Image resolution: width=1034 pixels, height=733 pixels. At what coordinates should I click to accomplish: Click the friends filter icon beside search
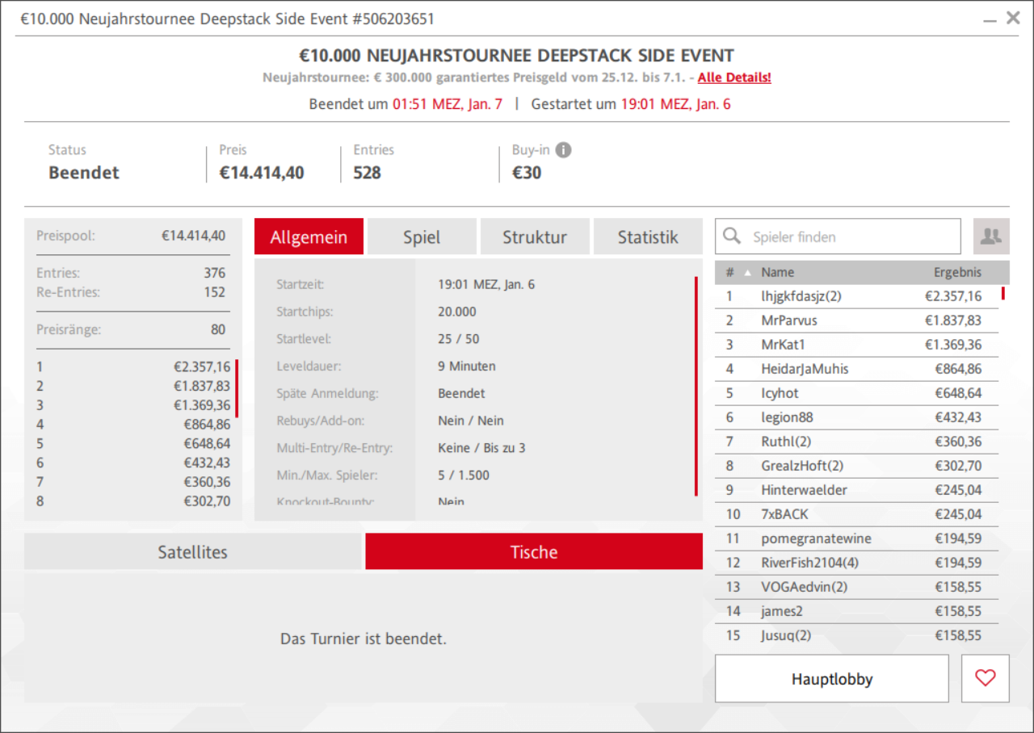pos(991,237)
